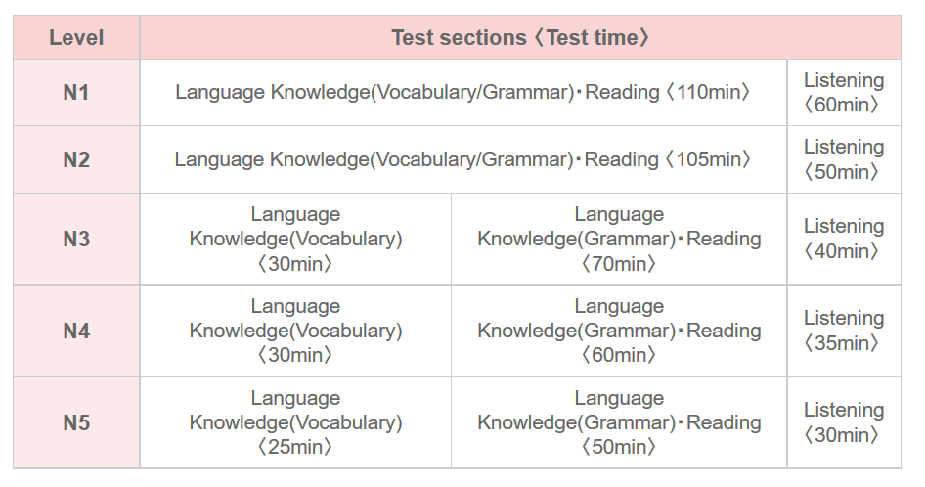Select the N3 level row label

click(x=76, y=239)
